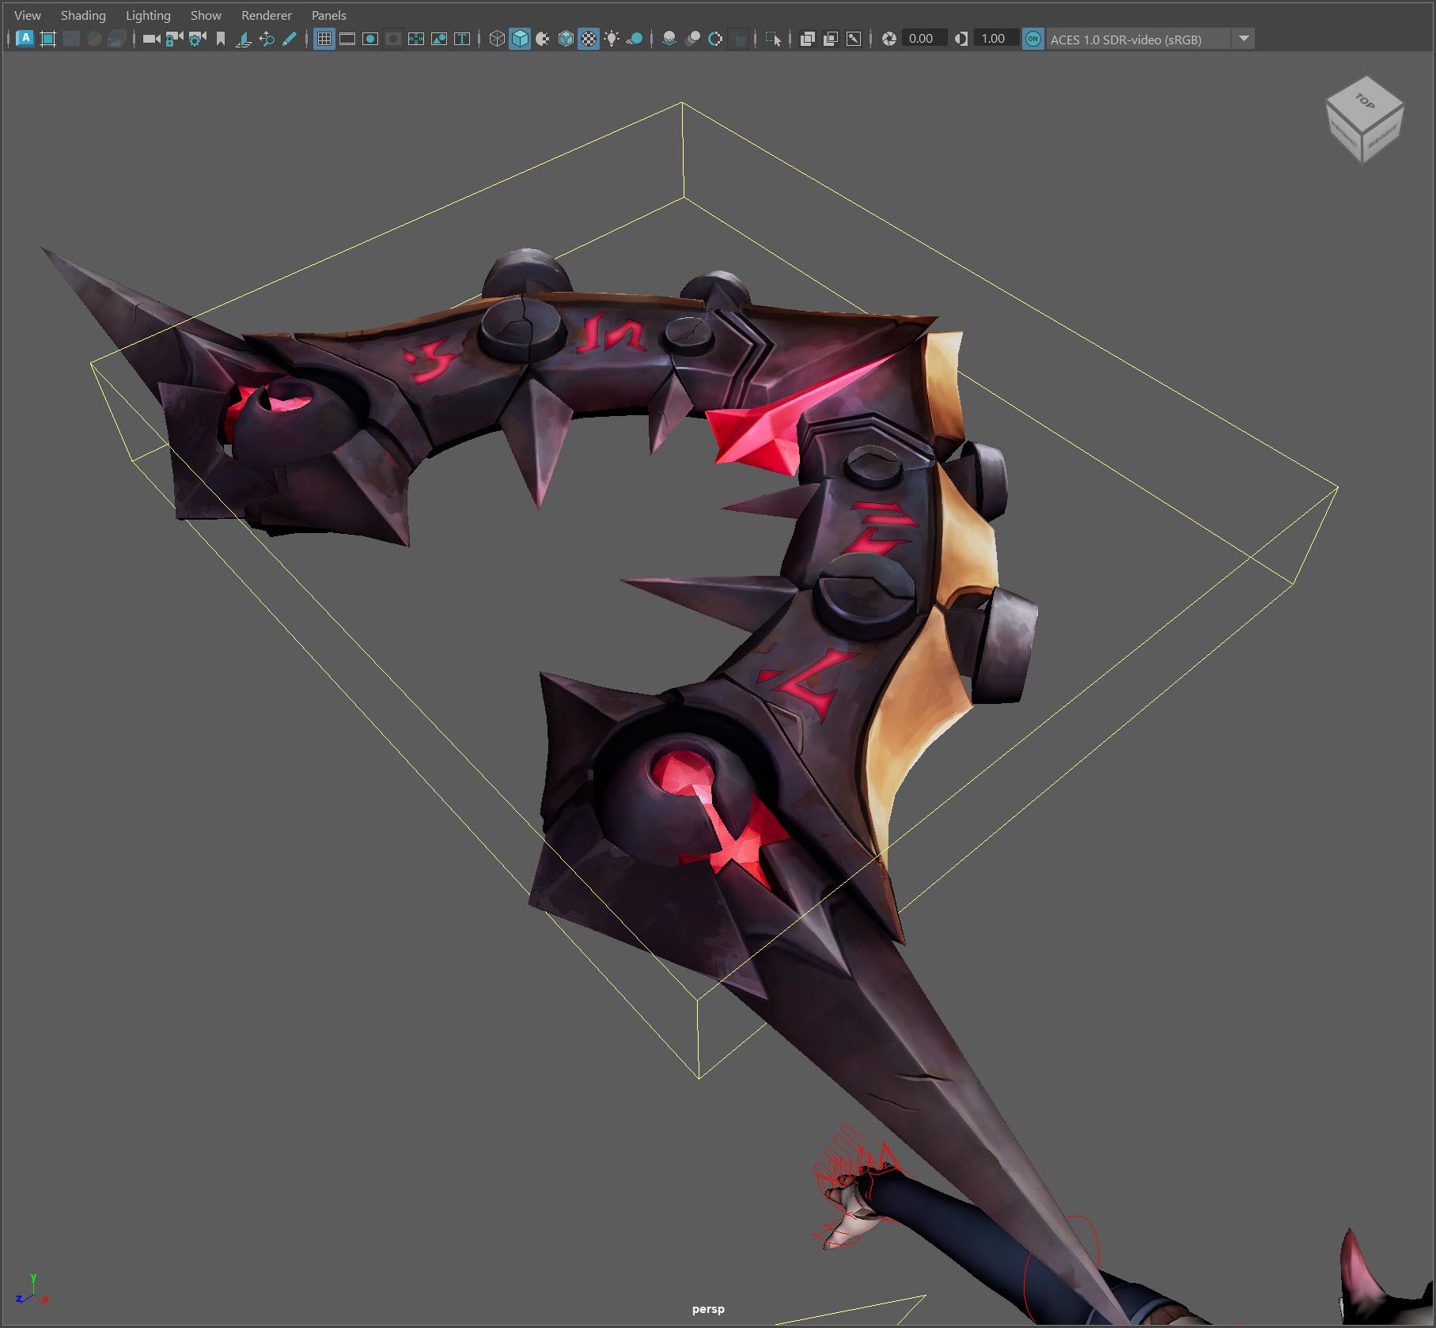Expand the ACES view transform dropdown arrow
The height and width of the screenshot is (1328, 1436).
pos(1244,39)
